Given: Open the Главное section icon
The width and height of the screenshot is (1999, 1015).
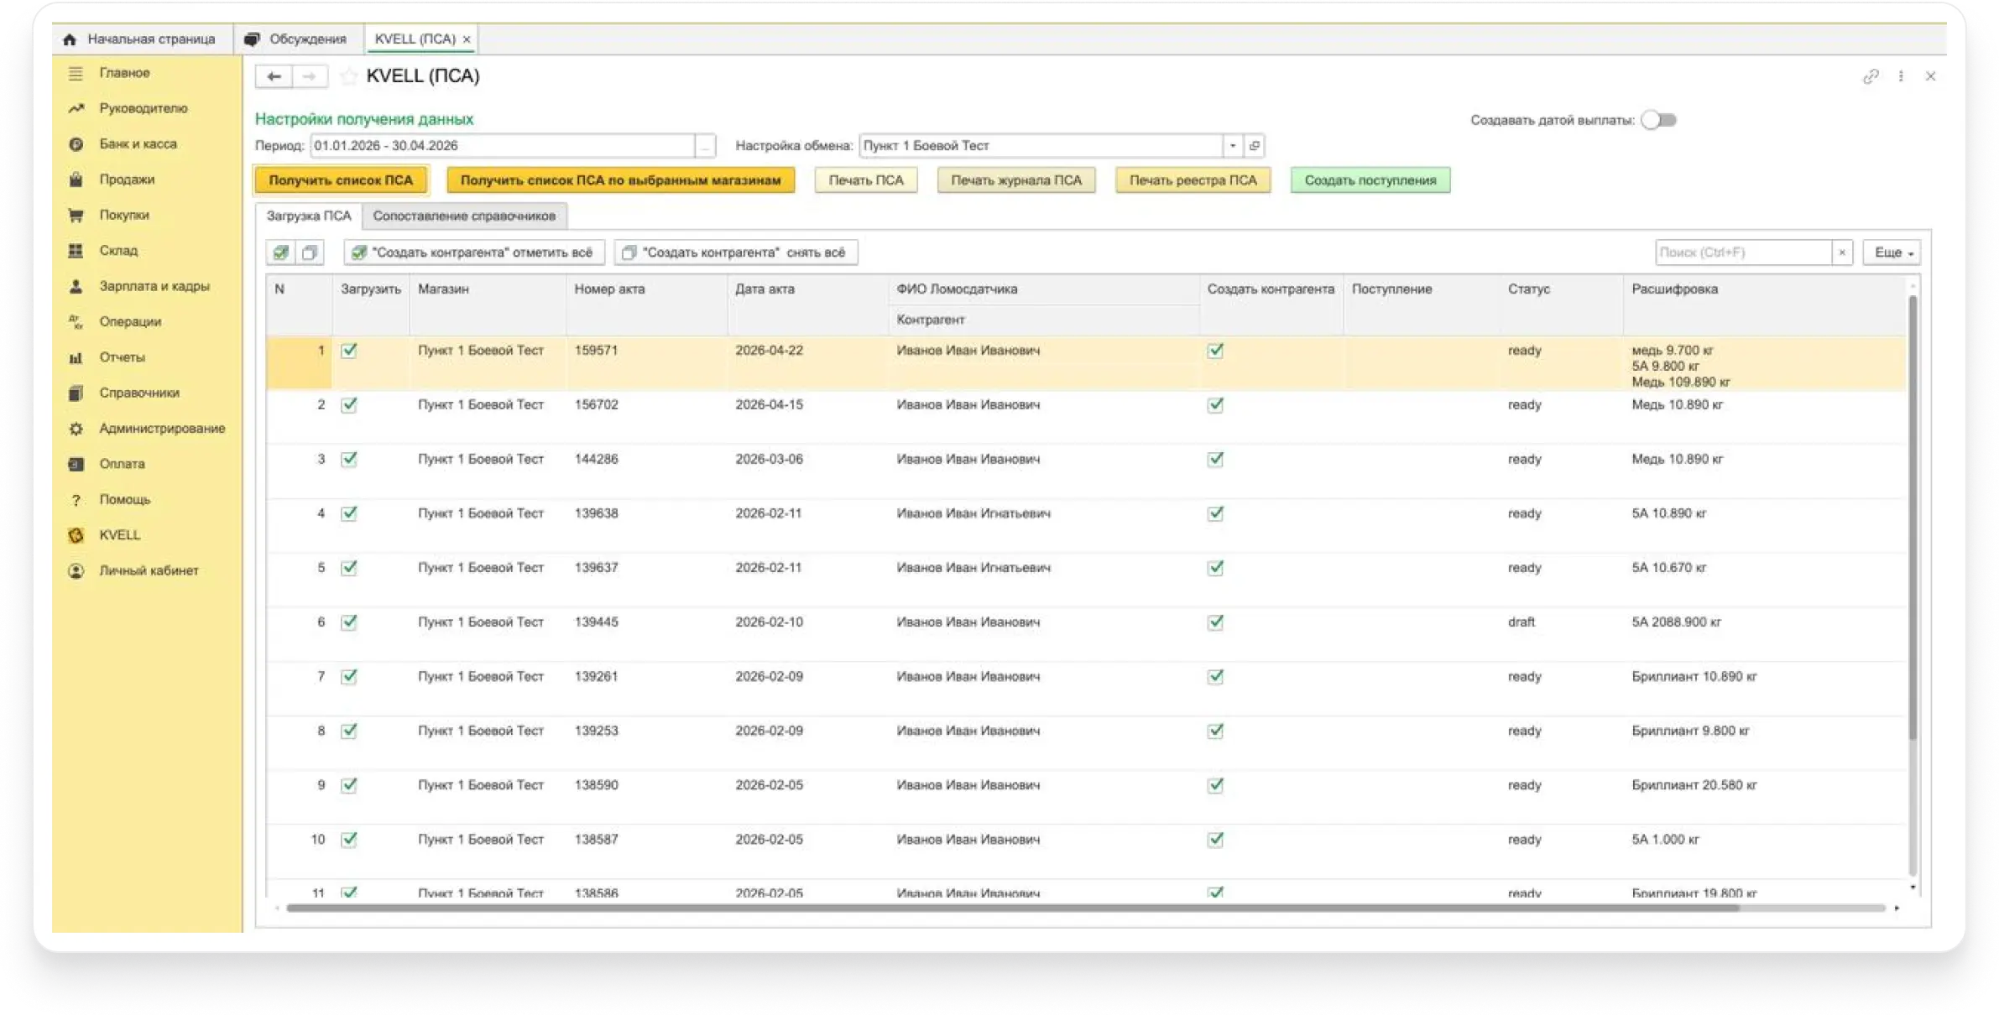Looking at the screenshot, I should (x=76, y=73).
